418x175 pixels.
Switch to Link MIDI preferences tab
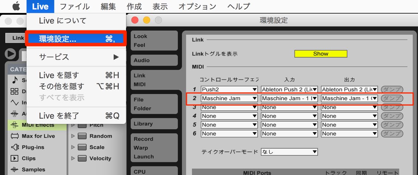(x=154, y=80)
